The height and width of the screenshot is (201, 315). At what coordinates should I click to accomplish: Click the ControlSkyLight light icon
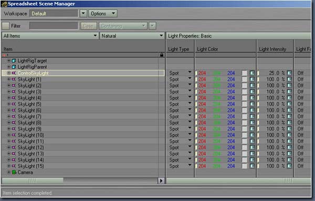(14, 73)
